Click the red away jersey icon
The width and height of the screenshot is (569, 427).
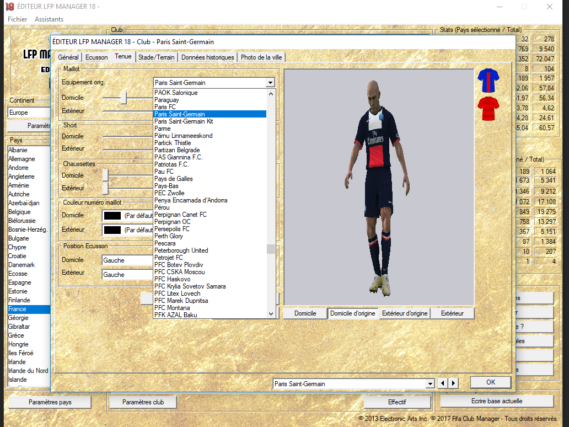pos(489,108)
